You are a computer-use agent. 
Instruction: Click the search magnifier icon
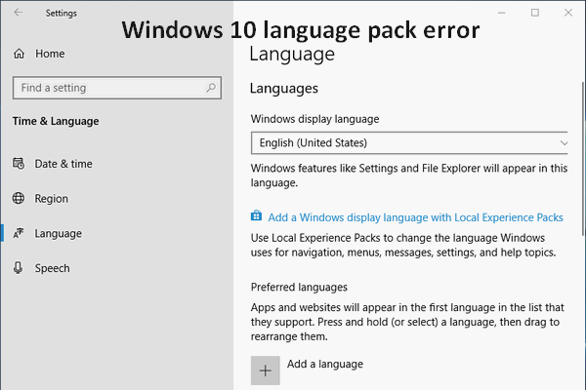click(211, 88)
